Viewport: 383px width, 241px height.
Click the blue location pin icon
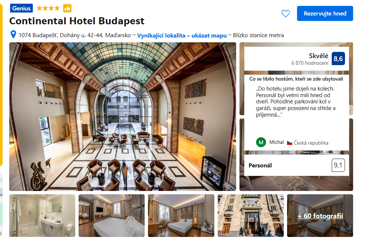(13, 35)
